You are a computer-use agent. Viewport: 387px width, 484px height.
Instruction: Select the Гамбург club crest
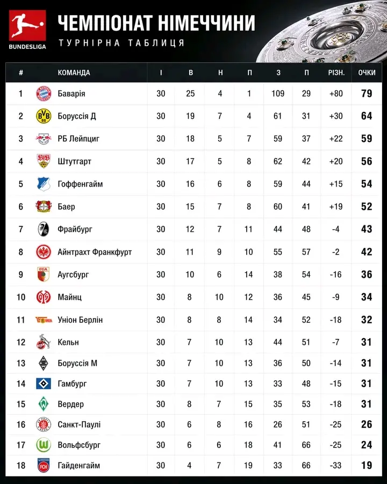[43, 383]
